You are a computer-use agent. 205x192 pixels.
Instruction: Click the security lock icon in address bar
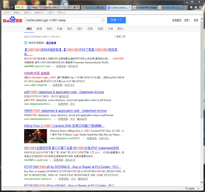(x=75, y=7)
